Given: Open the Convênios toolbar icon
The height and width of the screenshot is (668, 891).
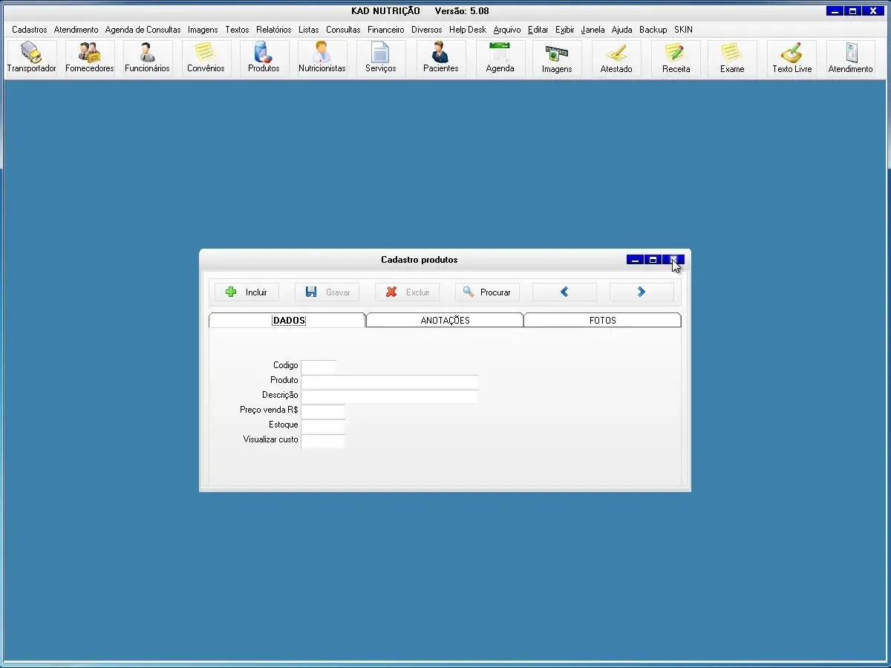Looking at the screenshot, I should tap(206, 58).
